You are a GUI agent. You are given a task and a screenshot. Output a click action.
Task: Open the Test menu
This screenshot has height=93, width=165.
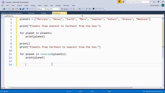tap(52, 5)
